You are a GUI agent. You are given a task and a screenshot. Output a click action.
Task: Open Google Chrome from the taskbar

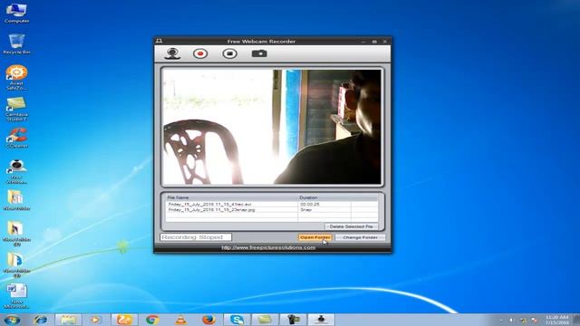(x=152, y=320)
